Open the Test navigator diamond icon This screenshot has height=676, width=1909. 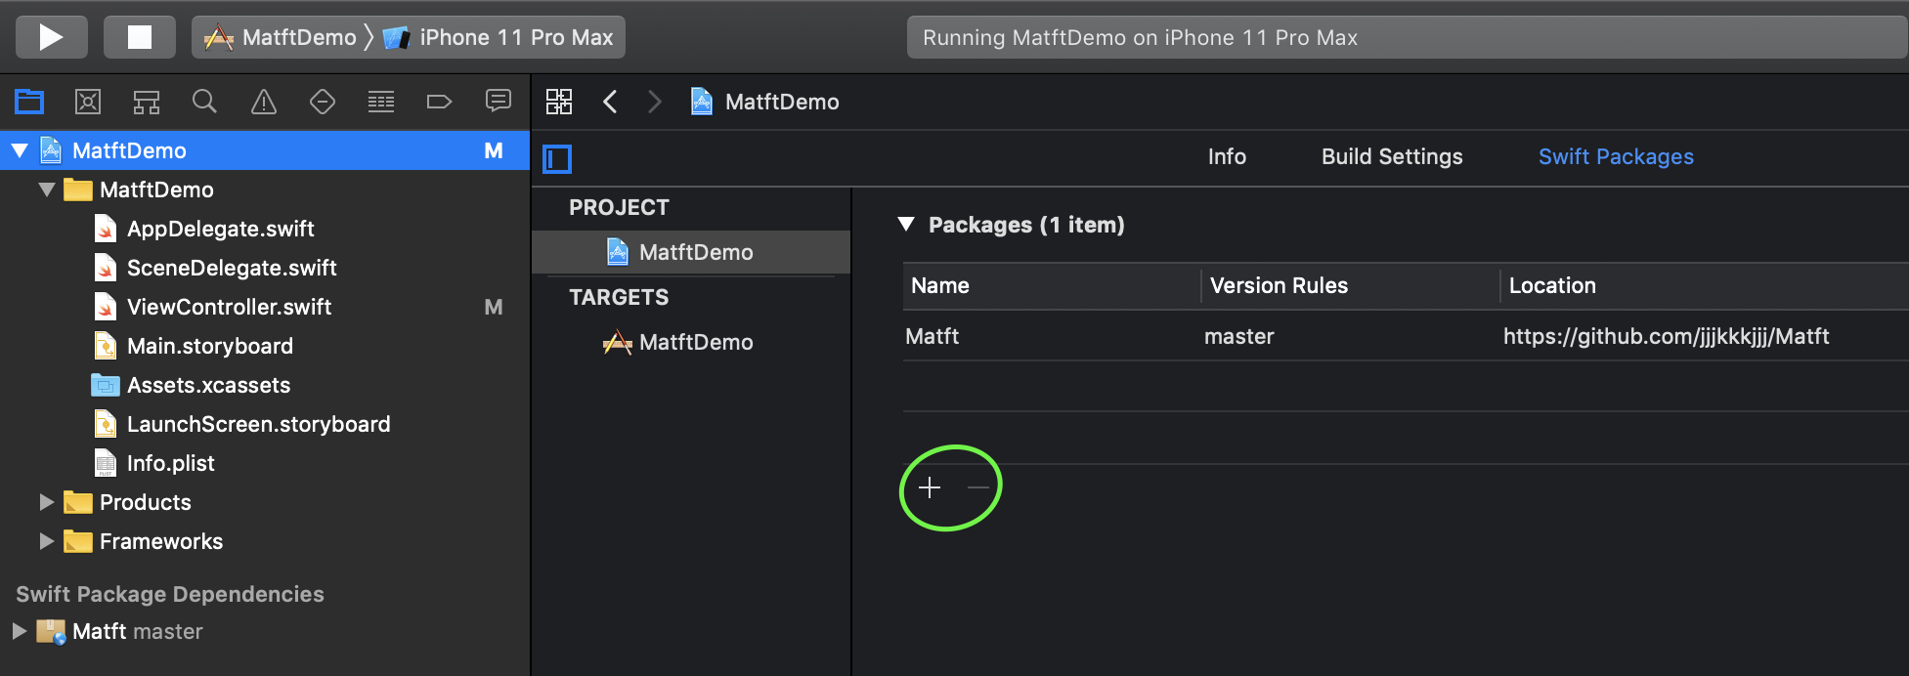(x=323, y=102)
